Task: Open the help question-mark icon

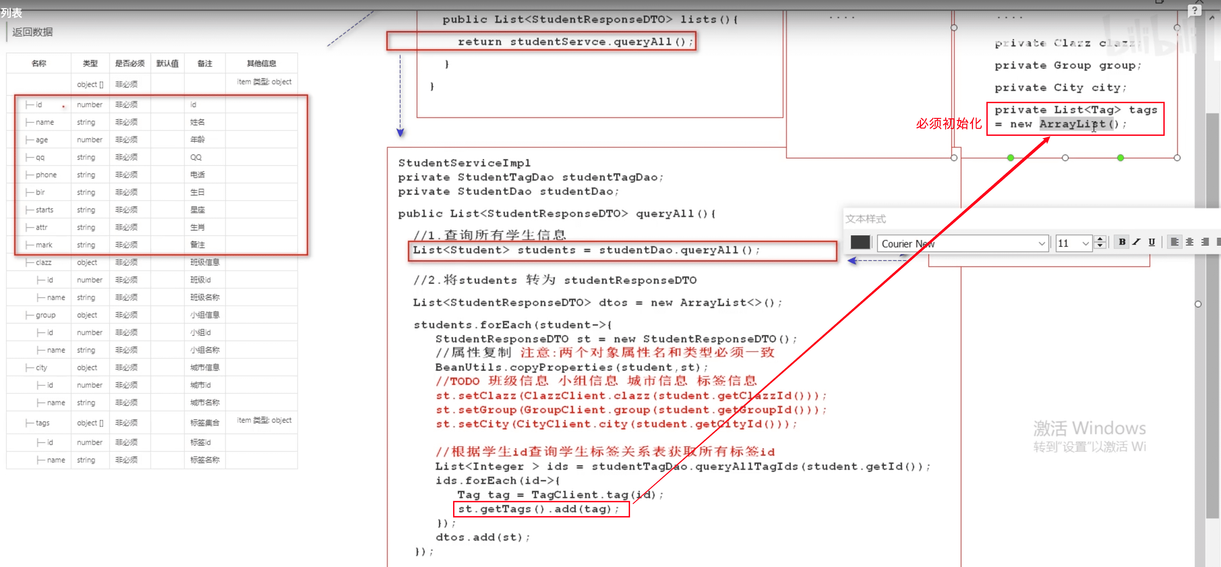Action: pos(1195,10)
